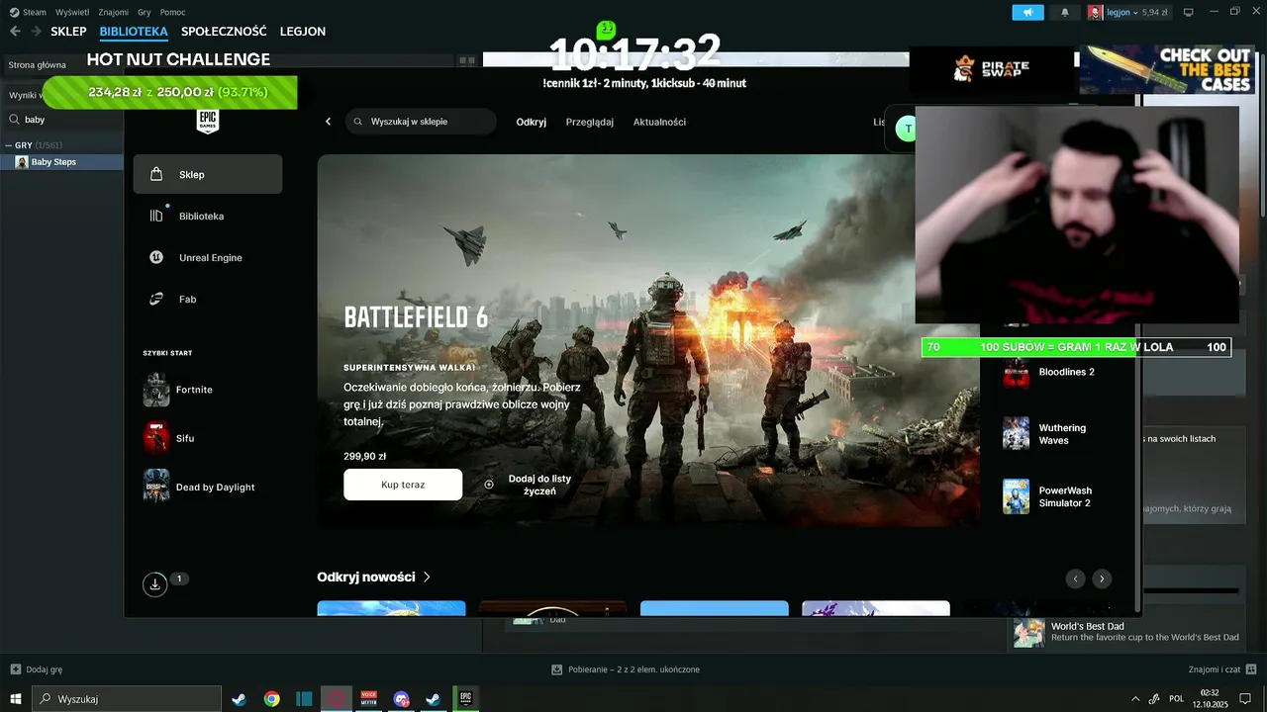Open the Pomoc menu in Steam
The image size is (1267, 712).
pos(173,12)
